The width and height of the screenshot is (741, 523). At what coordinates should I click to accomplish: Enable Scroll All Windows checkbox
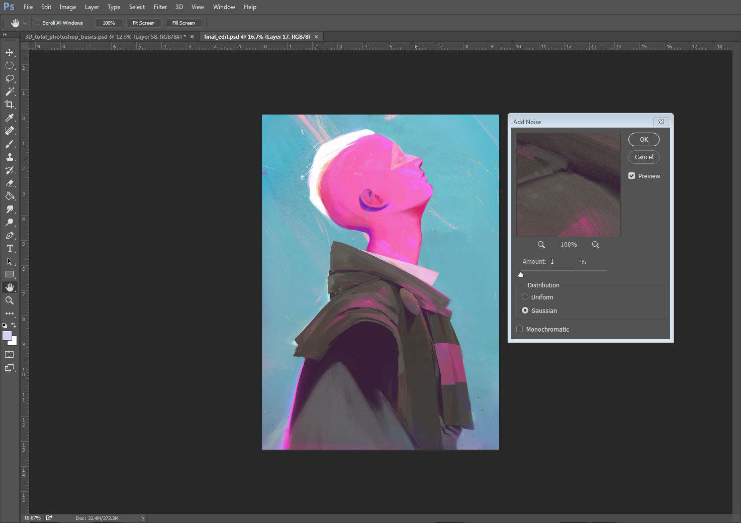click(x=37, y=23)
